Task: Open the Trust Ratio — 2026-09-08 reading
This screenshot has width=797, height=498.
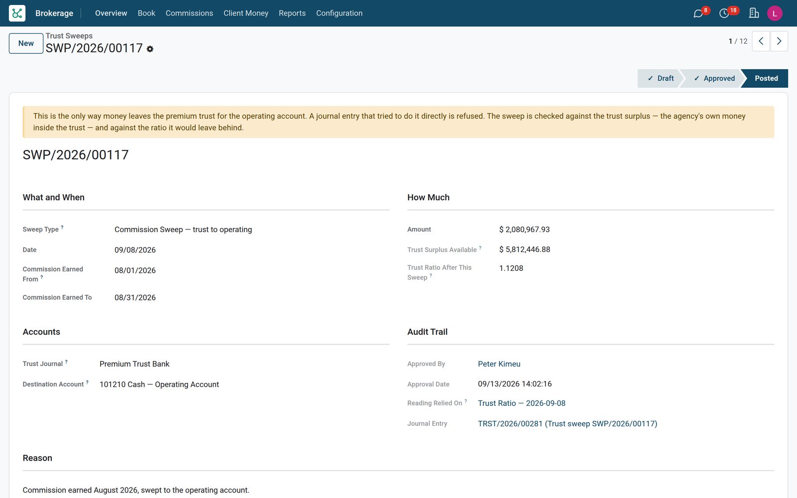Action: pos(522,403)
